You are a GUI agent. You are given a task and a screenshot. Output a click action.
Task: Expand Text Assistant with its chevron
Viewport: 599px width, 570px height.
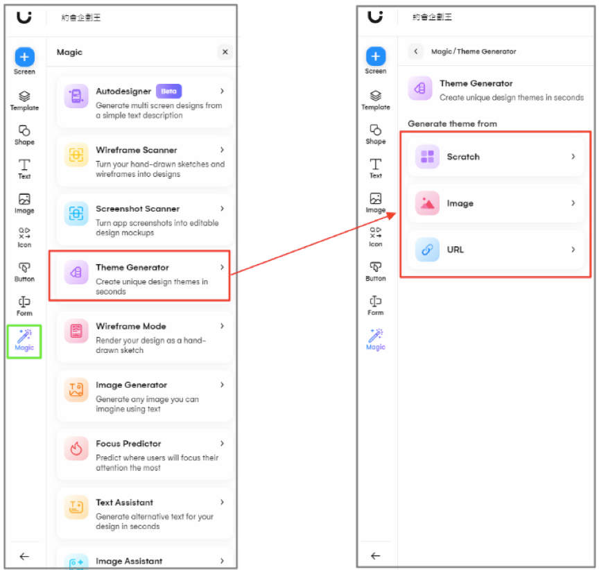(222, 502)
